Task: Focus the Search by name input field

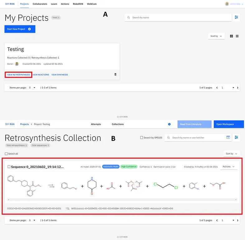Action: pyautogui.click(x=178, y=17)
